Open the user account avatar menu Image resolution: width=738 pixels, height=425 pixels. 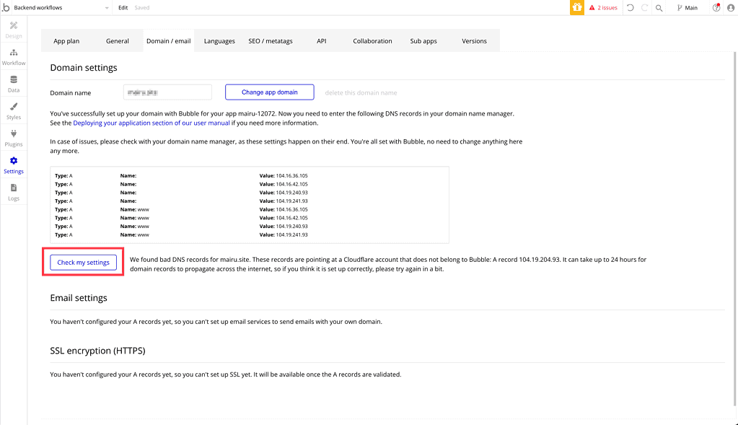730,8
